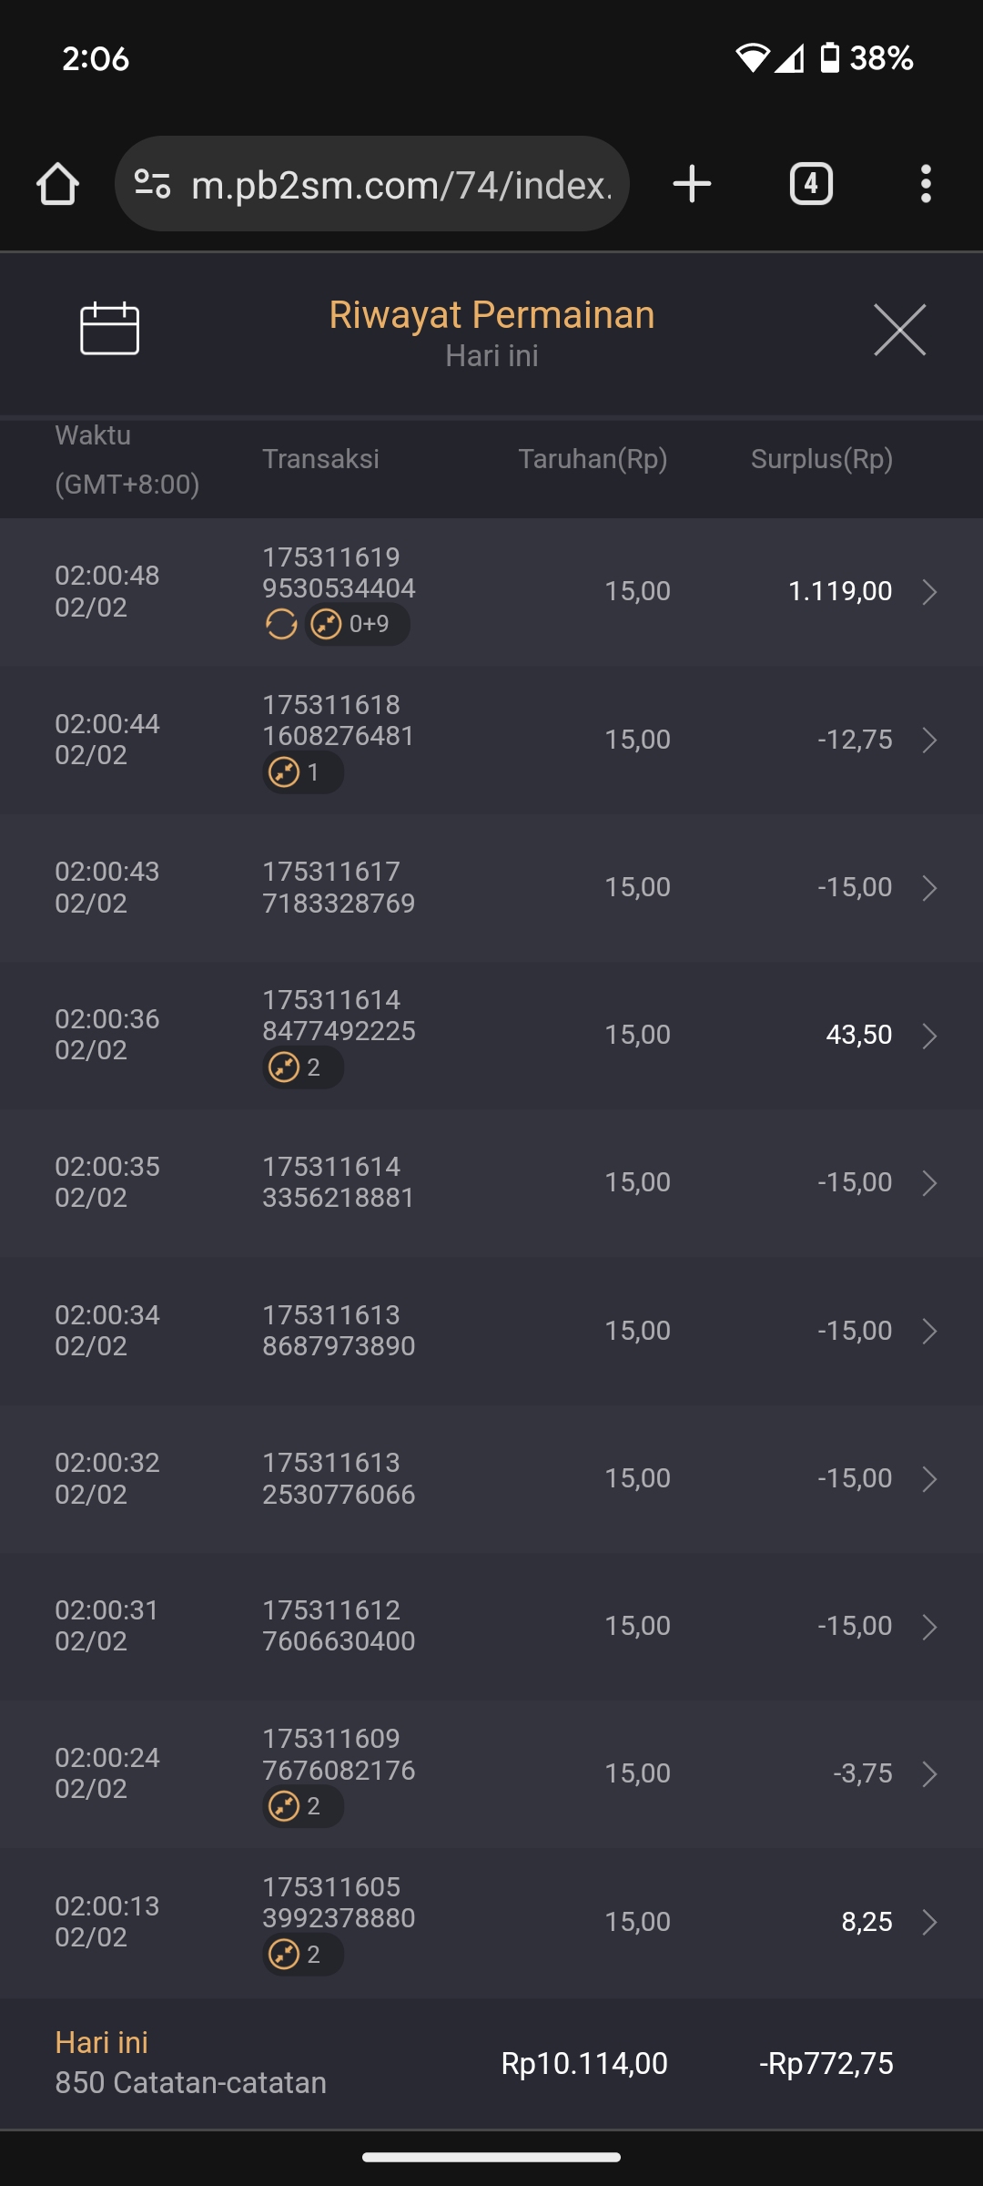Tap the browser home icon
The width and height of the screenshot is (983, 2186).
pyautogui.click(x=57, y=184)
